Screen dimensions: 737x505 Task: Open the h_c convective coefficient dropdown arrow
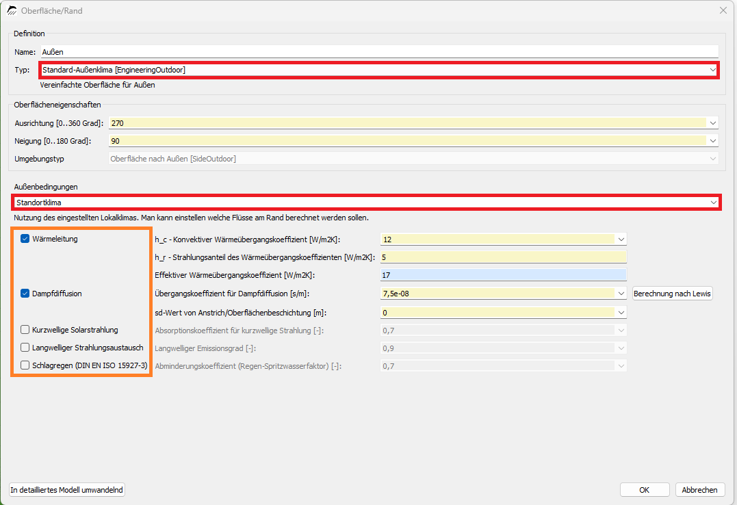(x=621, y=239)
